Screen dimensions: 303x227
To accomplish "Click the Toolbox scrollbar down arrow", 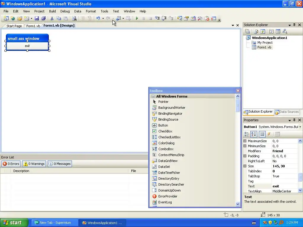I will 238,204.
